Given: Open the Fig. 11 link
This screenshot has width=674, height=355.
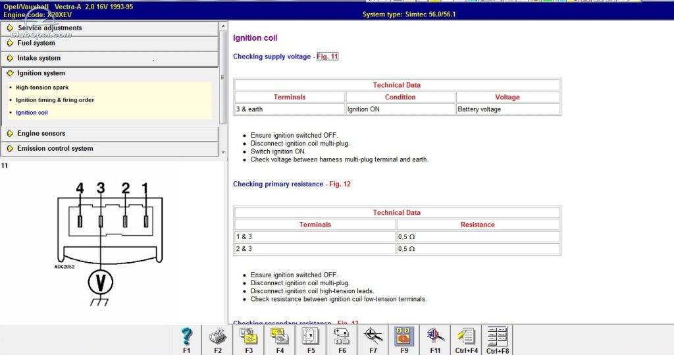Looking at the screenshot, I should [x=328, y=57].
